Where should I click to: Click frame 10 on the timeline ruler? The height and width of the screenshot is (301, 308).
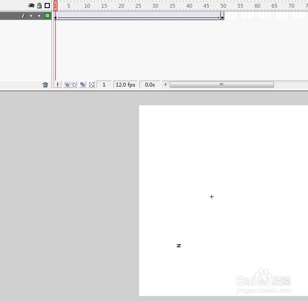[86, 6]
